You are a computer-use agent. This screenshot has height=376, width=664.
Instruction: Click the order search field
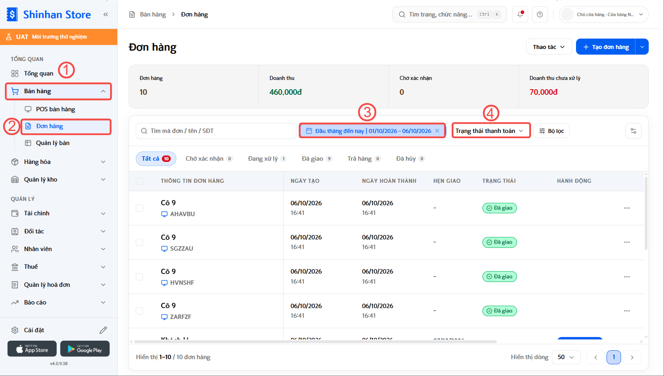pyautogui.click(x=216, y=131)
